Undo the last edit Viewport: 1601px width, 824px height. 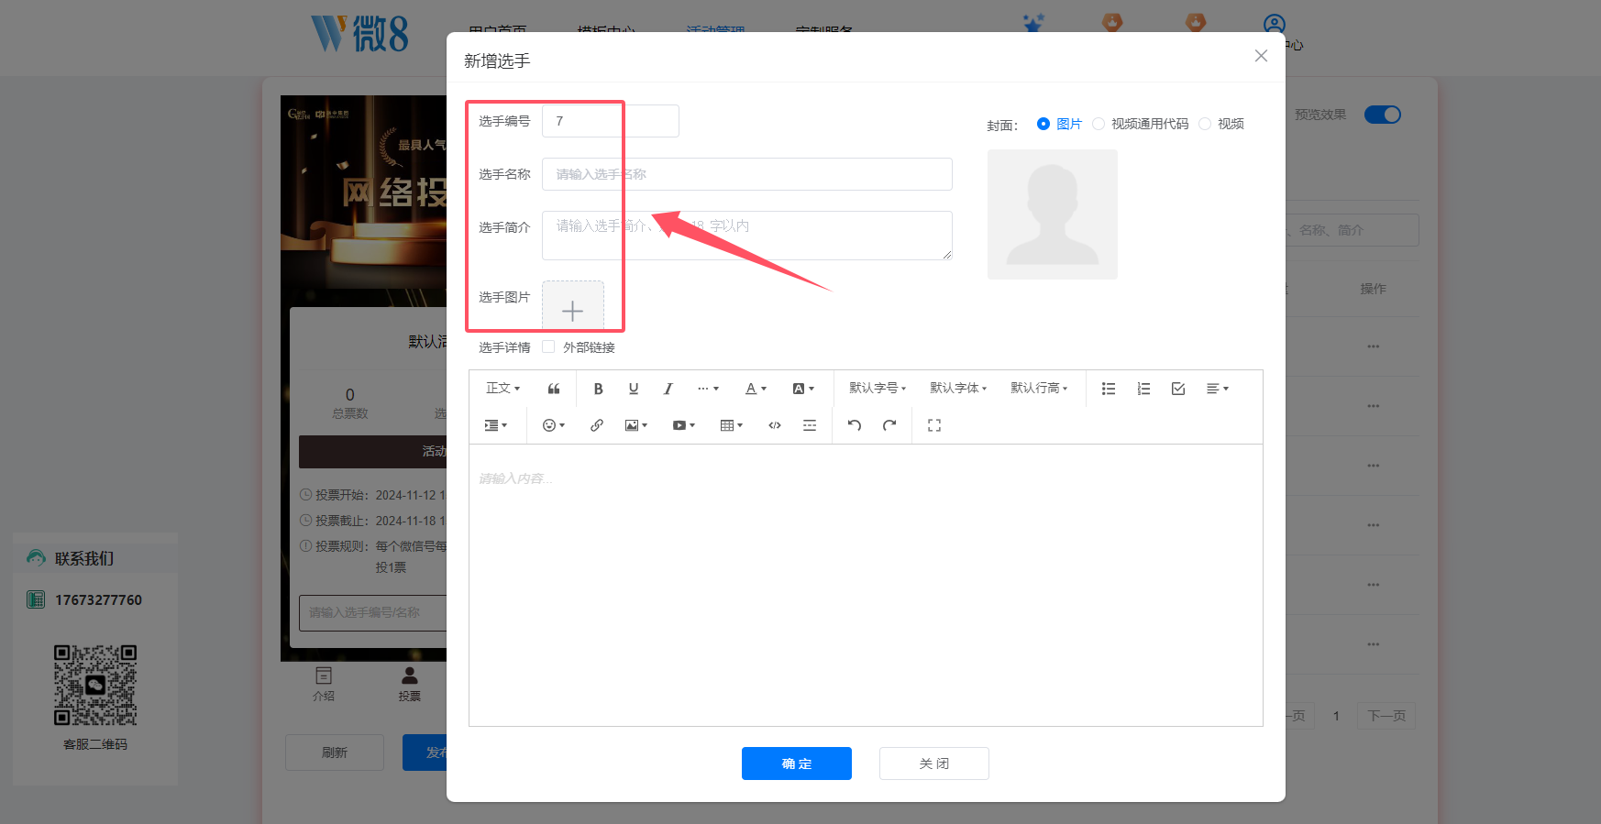(x=855, y=425)
